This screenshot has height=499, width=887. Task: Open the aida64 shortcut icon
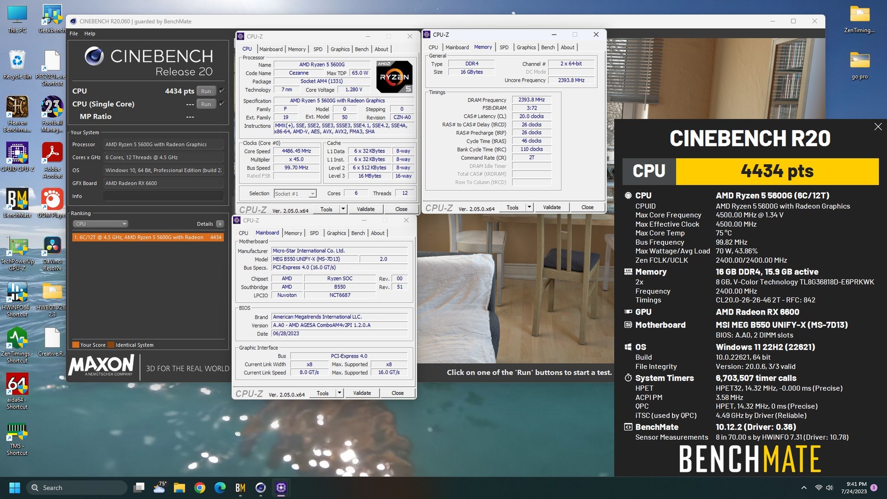[x=17, y=392]
